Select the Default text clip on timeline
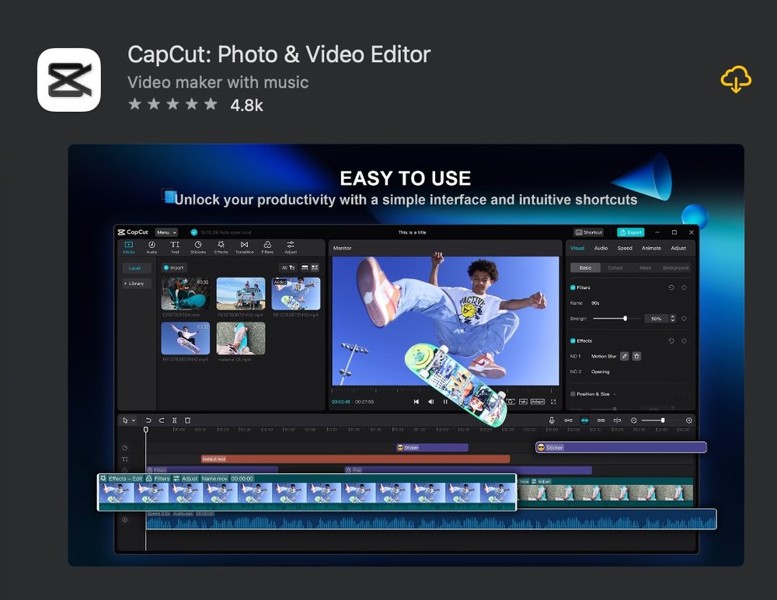Image resolution: width=777 pixels, height=600 pixels. click(355, 459)
